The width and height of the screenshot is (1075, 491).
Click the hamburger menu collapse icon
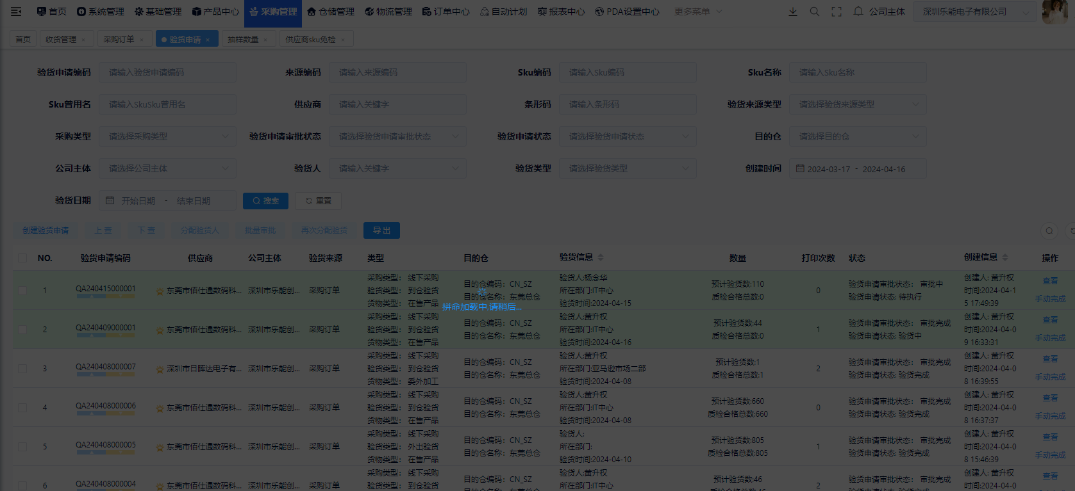[x=16, y=12]
